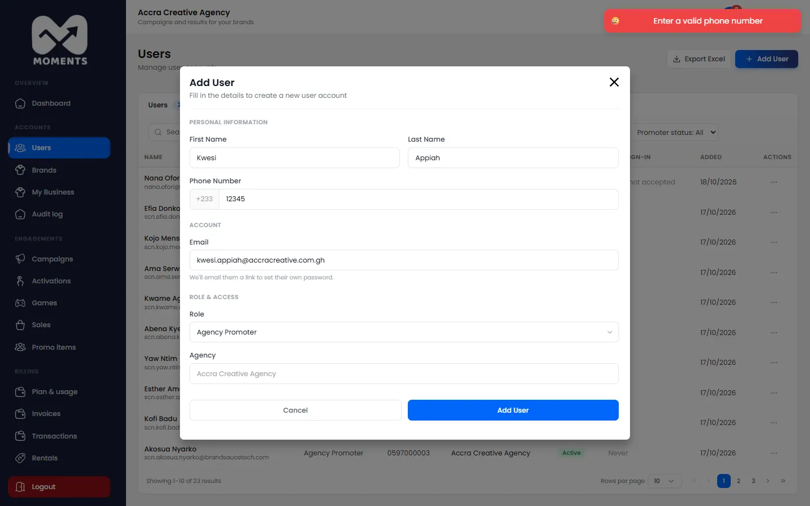Click the Active status badge
This screenshot has width=810, height=506.
coord(571,453)
